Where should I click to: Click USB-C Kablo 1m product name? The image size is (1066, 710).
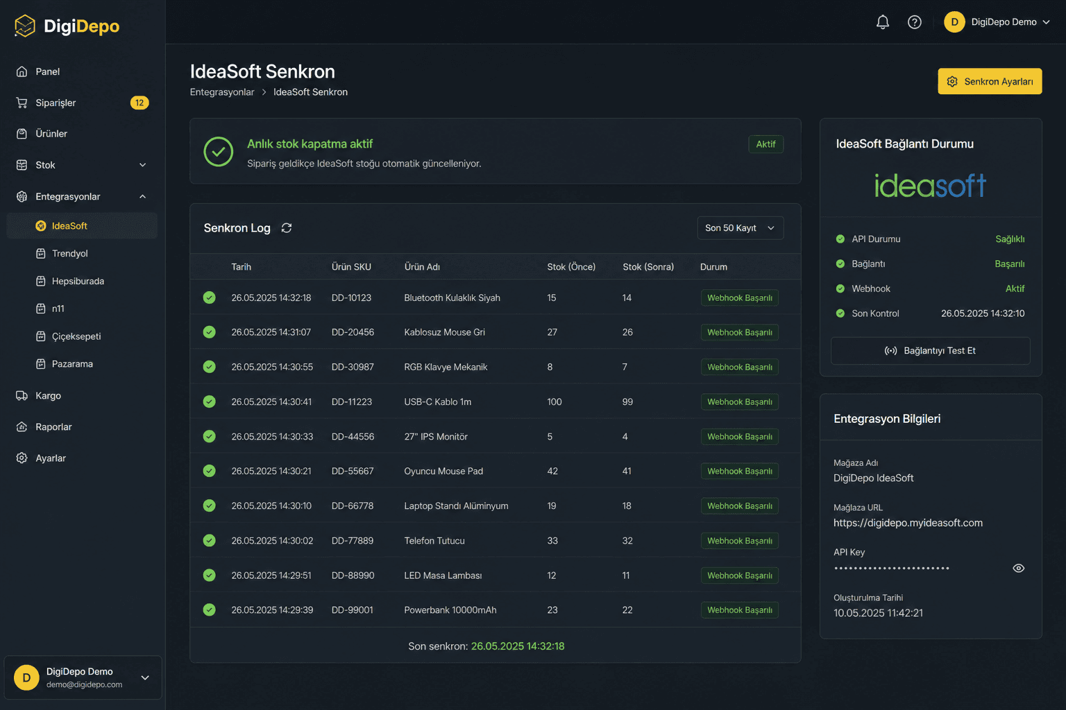click(438, 401)
